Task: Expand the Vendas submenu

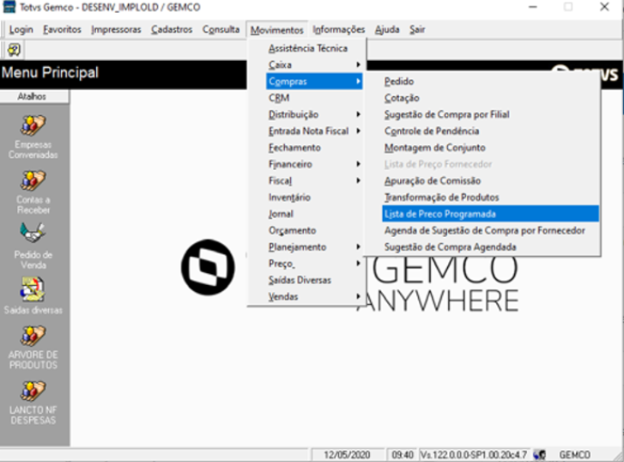Action: pos(314,297)
